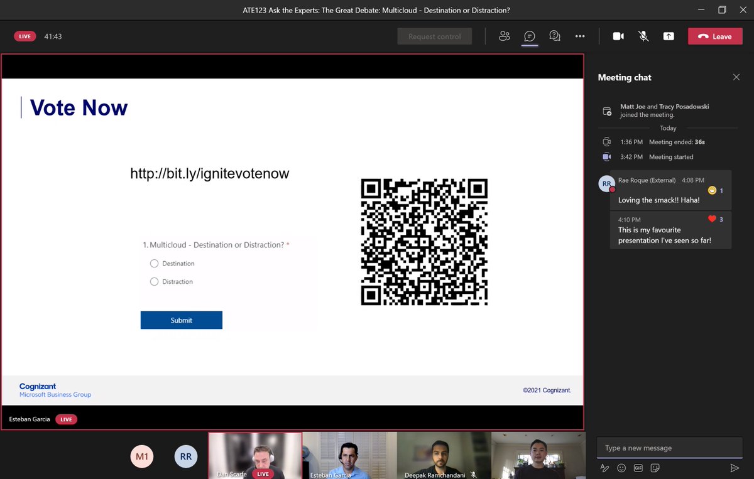Viewport: 754px width, 479px height.
Task: Close the Meeting chat panel
Action: pos(736,77)
